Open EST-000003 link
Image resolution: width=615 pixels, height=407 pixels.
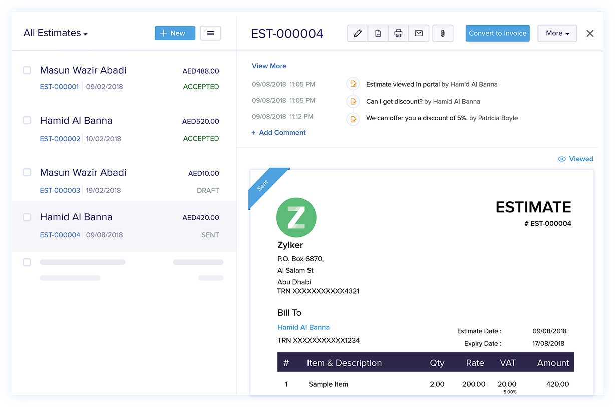60,190
